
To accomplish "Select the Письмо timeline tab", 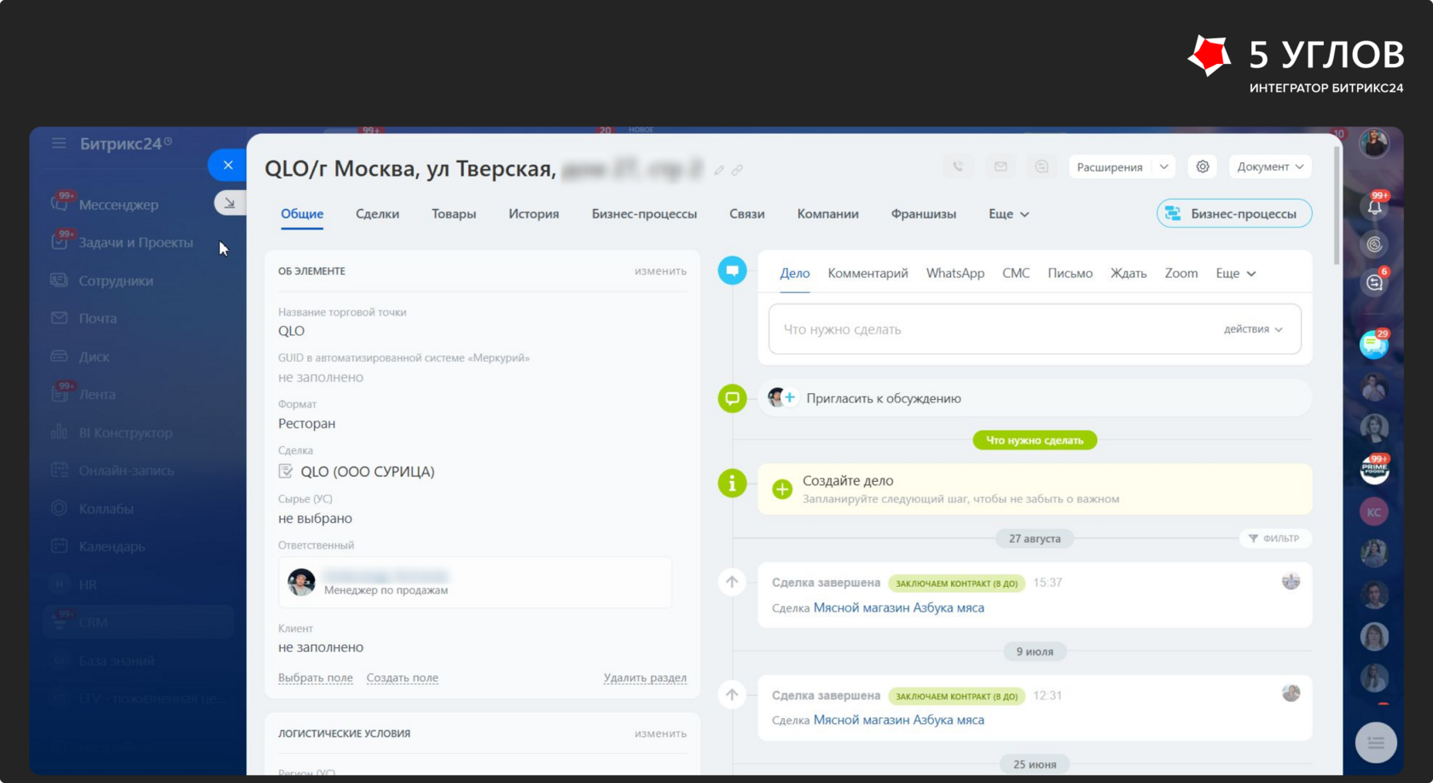I will (x=1070, y=273).
